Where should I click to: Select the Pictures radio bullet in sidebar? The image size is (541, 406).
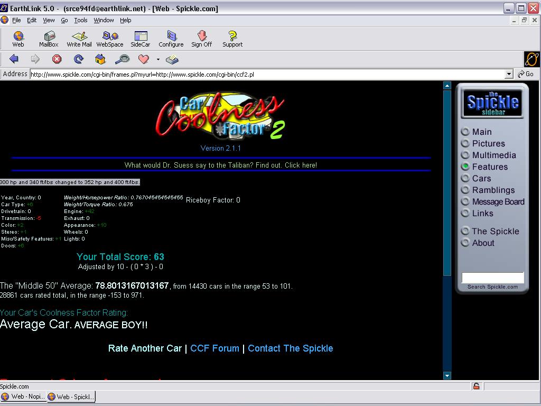(x=465, y=143)
